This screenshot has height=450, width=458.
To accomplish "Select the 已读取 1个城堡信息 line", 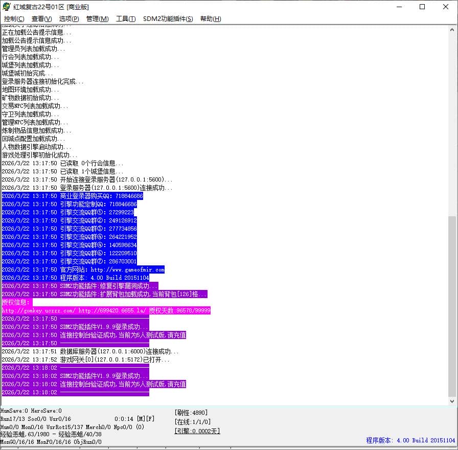I will 62,171.
